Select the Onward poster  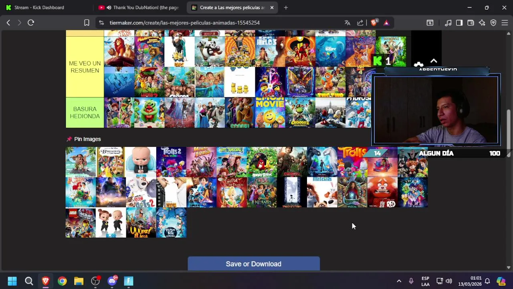pos(300,82)
